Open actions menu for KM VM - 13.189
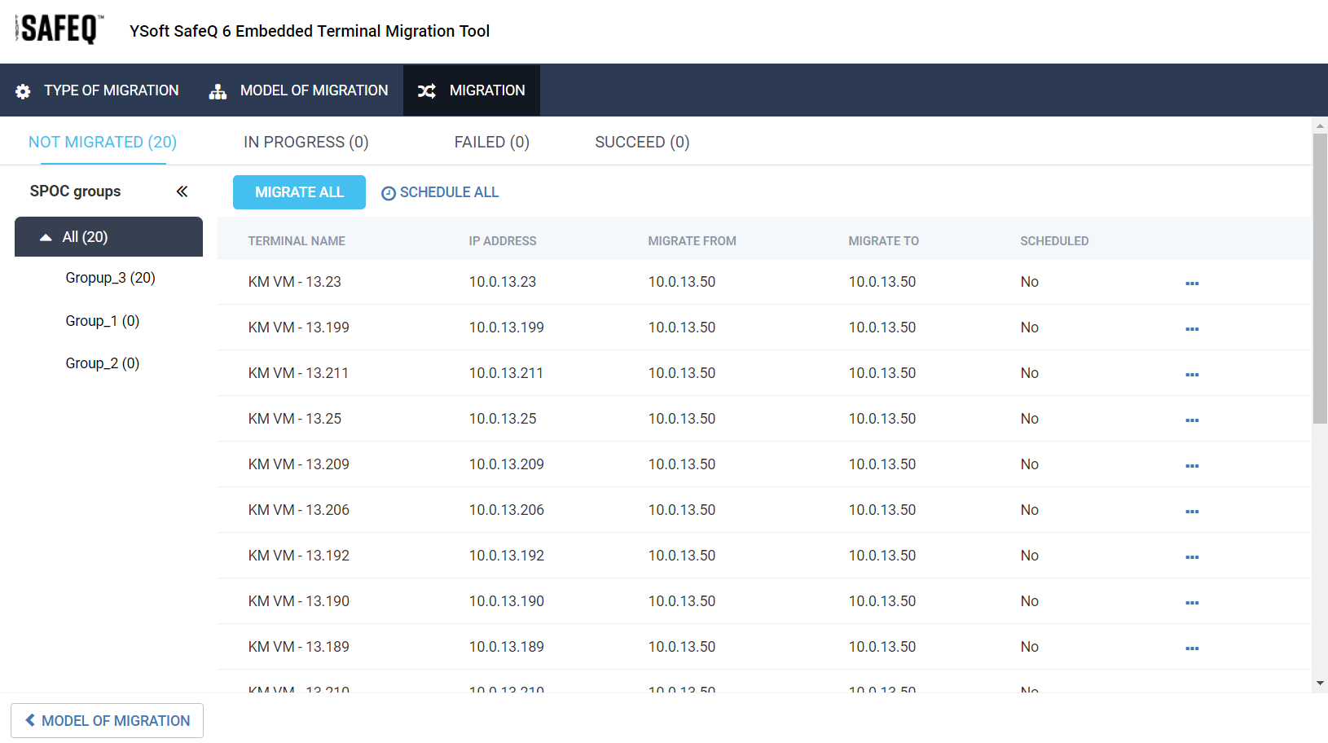This screenshot has width=1328, height=743. coord(1192,648)
